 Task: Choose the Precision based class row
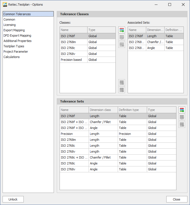pyautogui.click(x=73, y=60)
